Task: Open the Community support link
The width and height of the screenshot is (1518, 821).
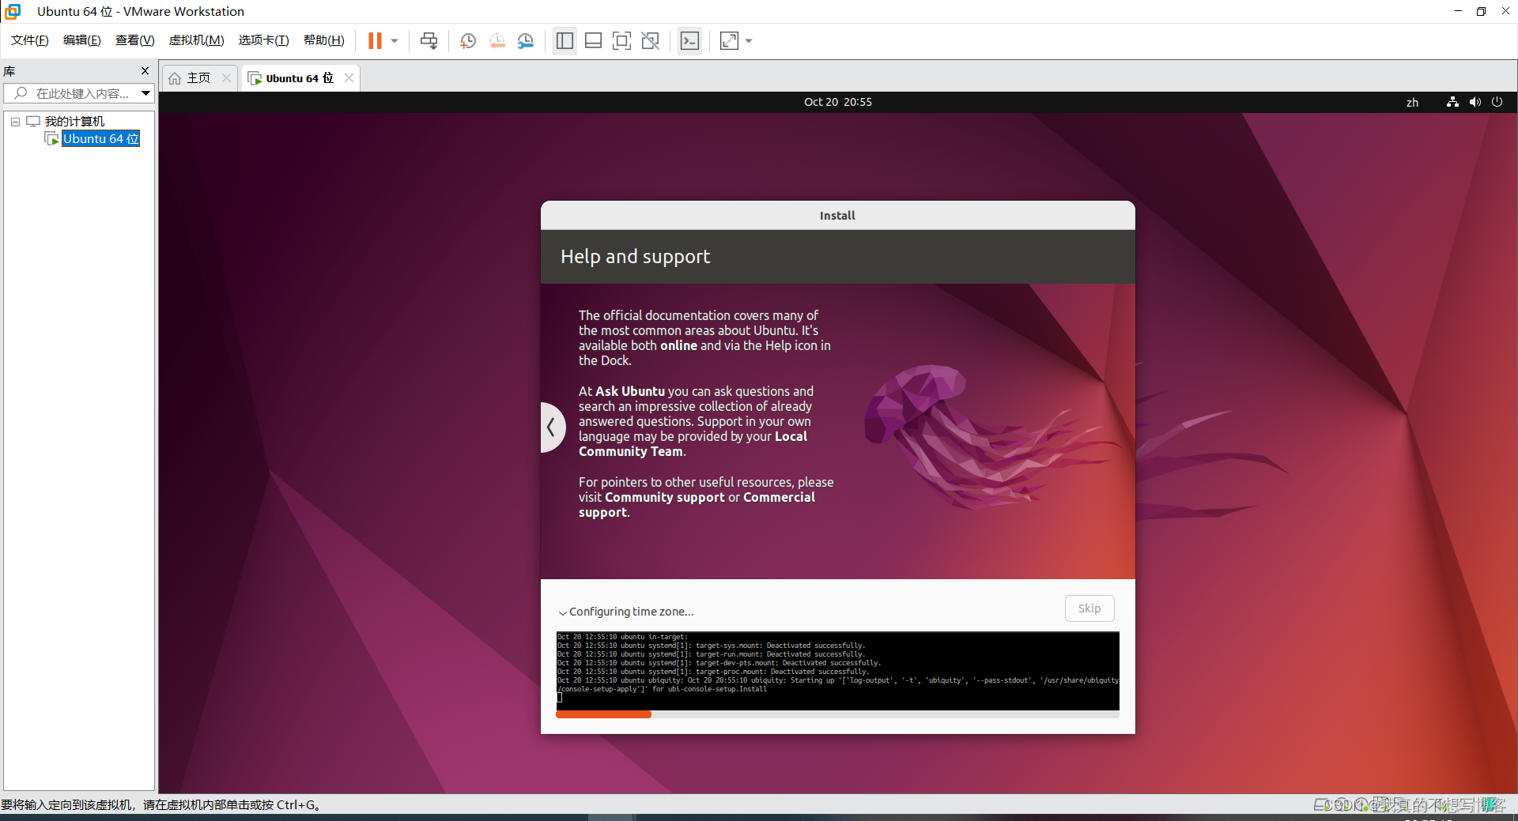Action: (x=664, y=497)
